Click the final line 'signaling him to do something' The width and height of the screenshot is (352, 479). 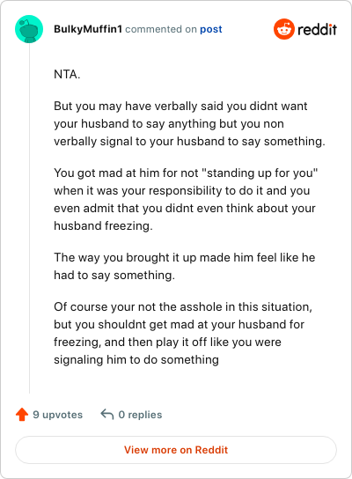coord(136,359)
